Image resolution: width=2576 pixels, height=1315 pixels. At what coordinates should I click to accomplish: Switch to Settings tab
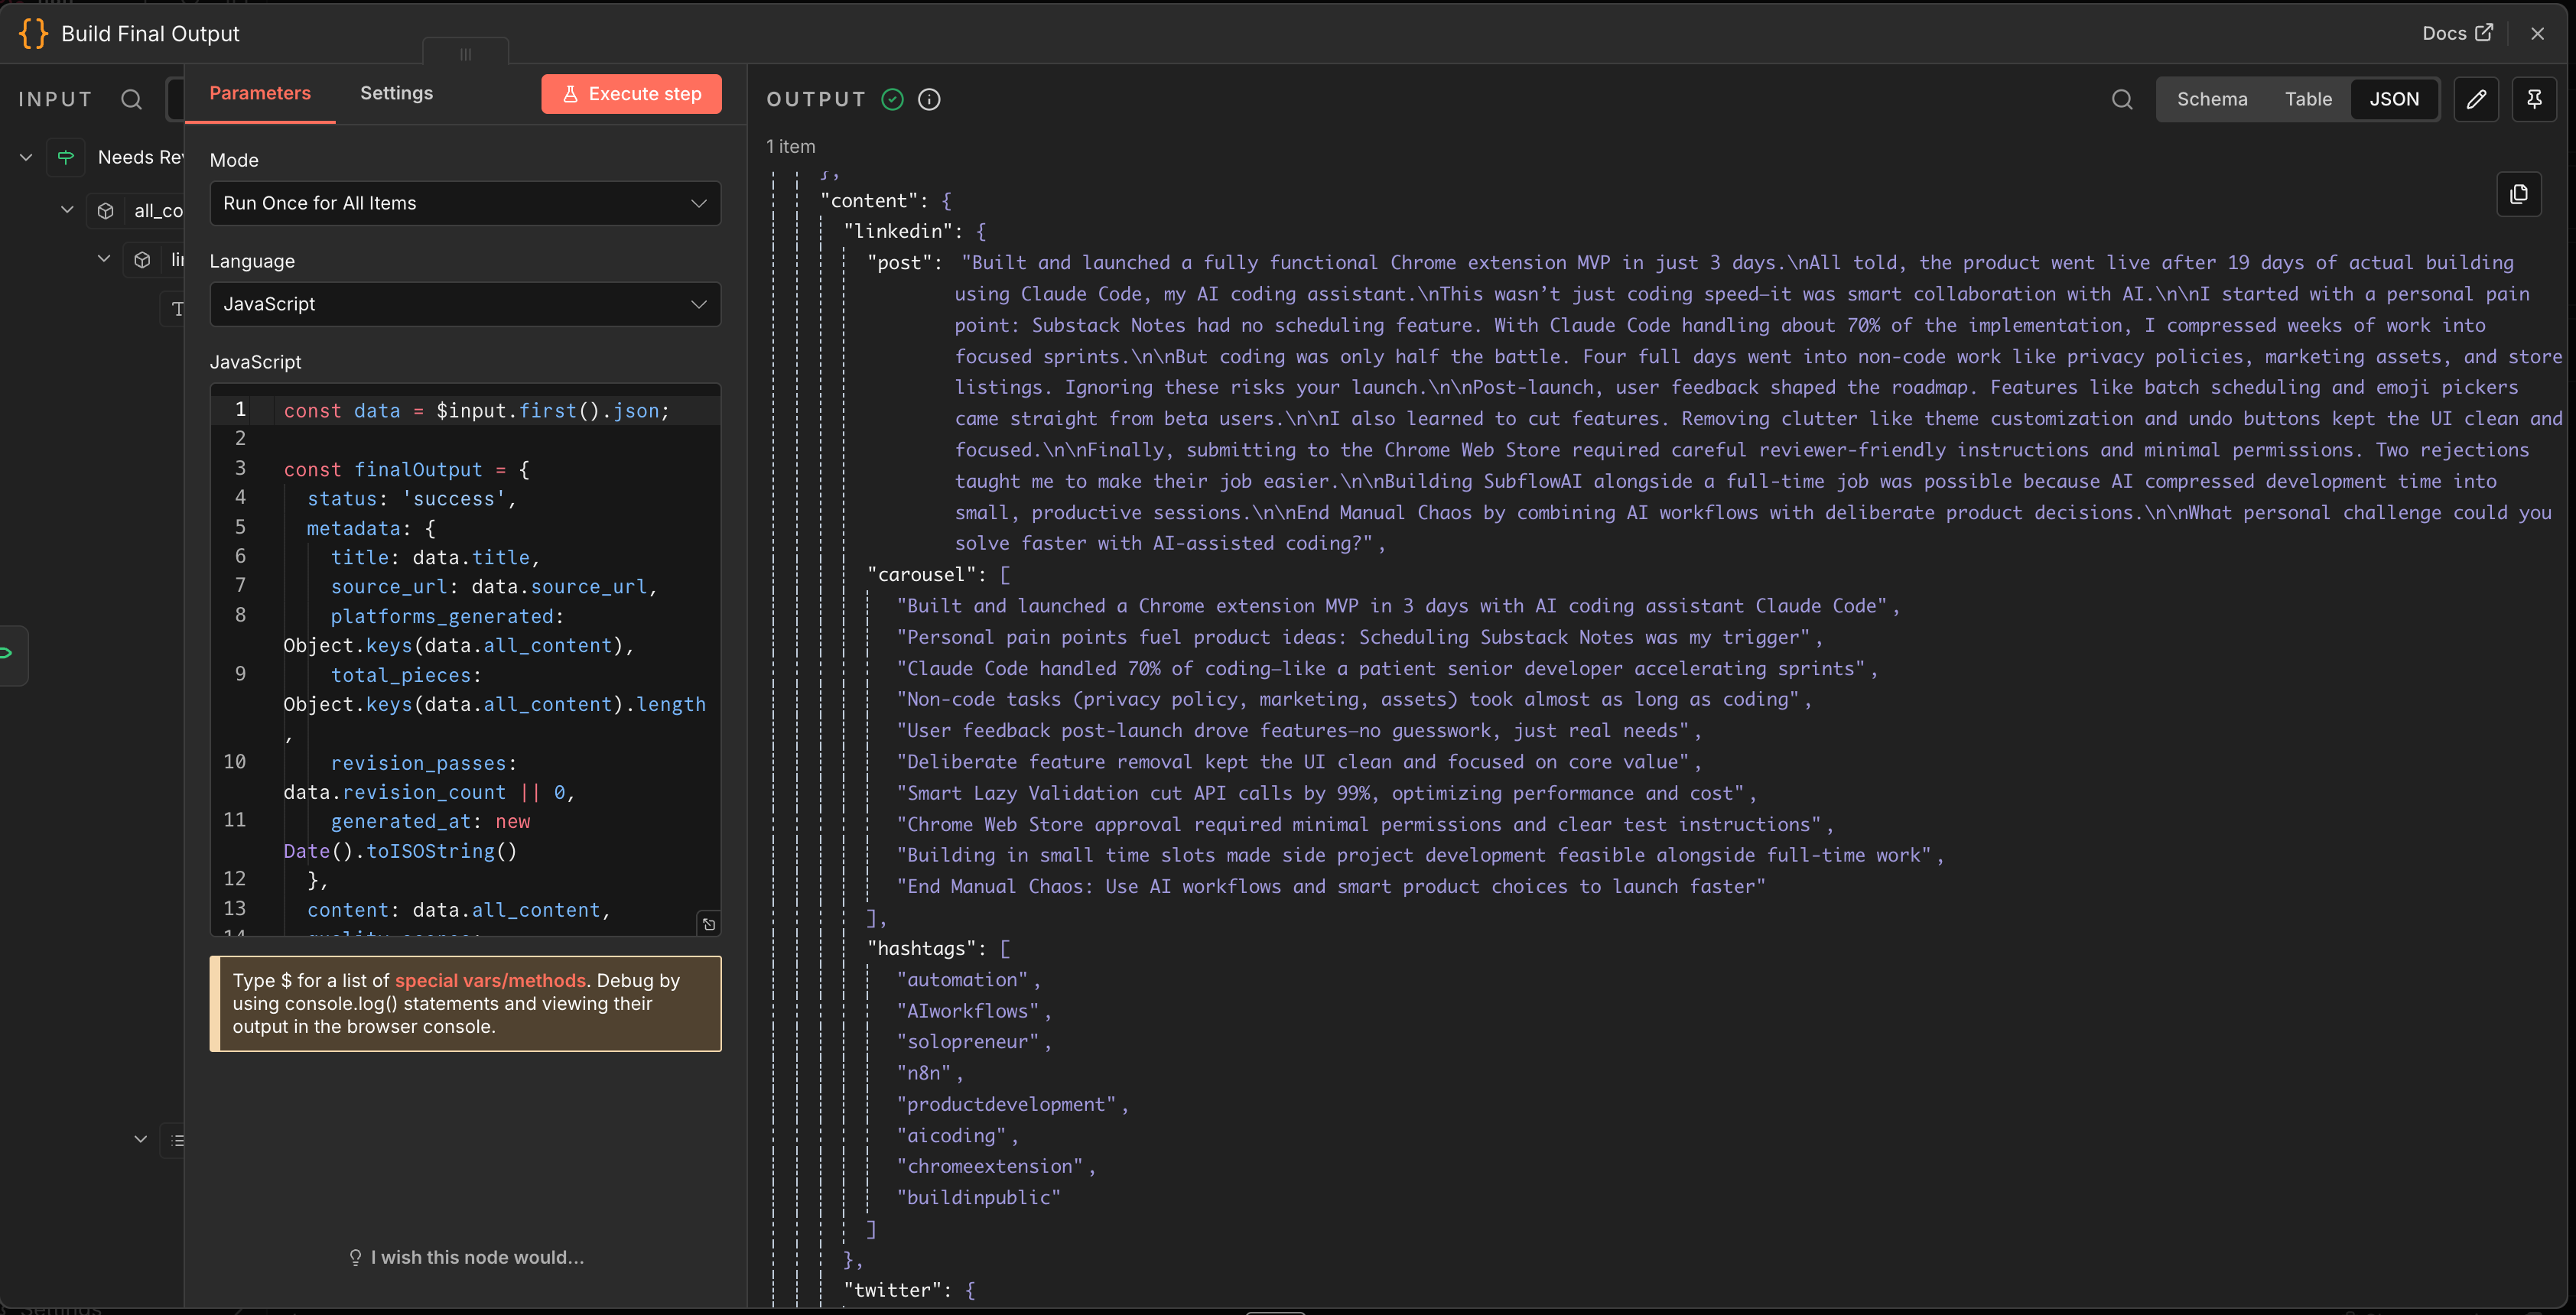pos(396,93)
